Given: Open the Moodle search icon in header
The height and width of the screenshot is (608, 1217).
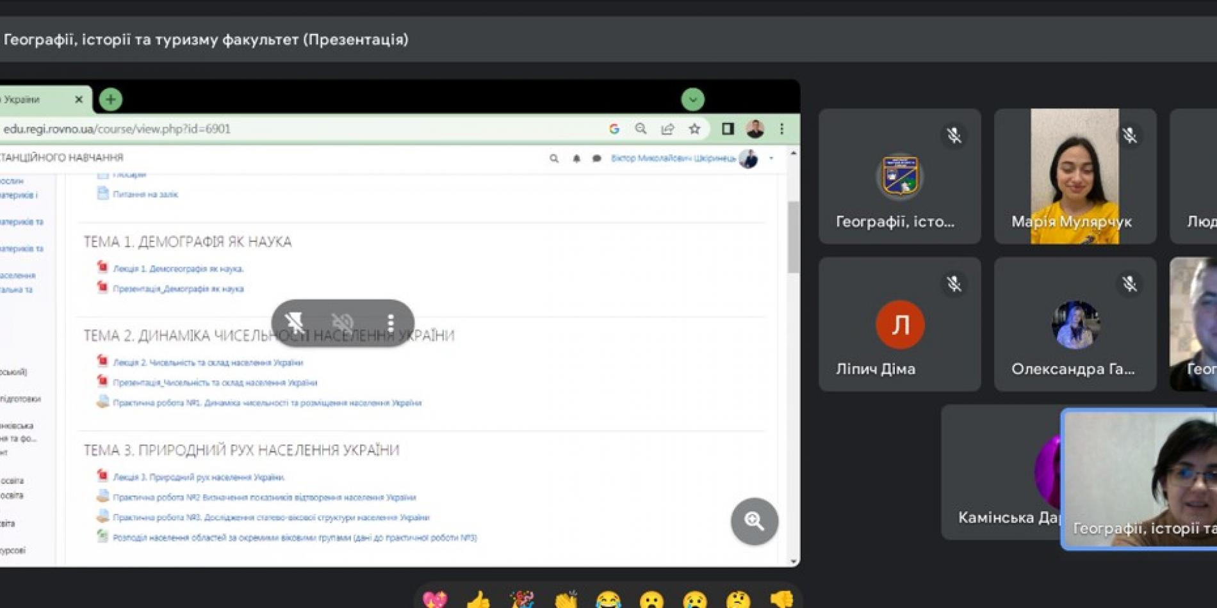Looking at the screenshot, I should [554, 158].
